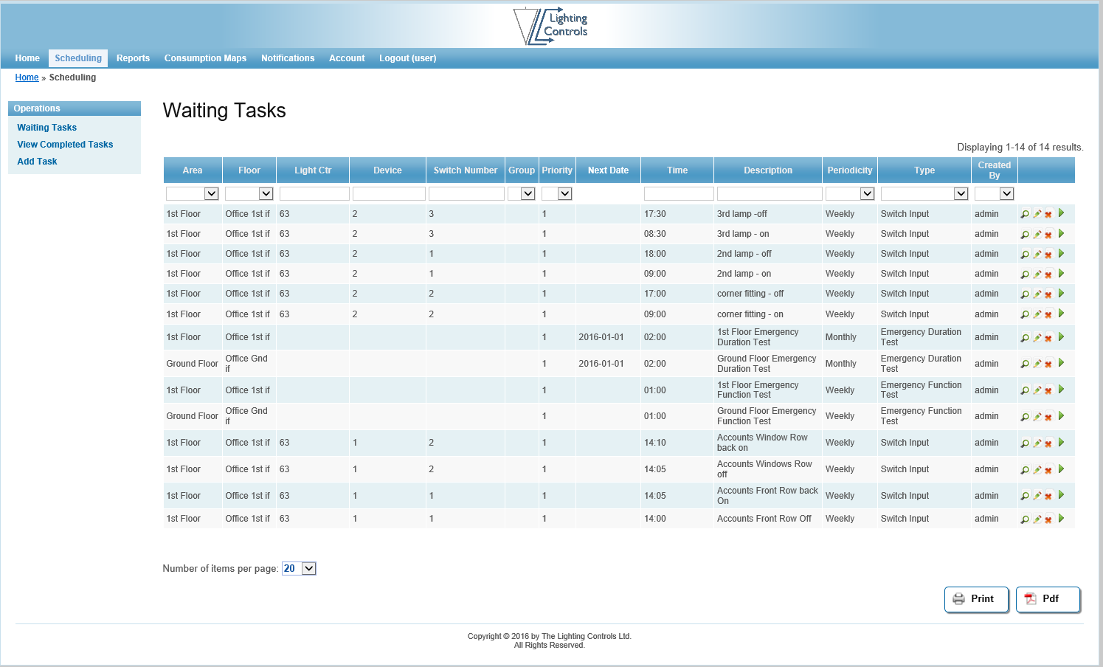Open the Periodicity filter dropdown
This screenshot has height=667, width=1103.
[850, 193]
